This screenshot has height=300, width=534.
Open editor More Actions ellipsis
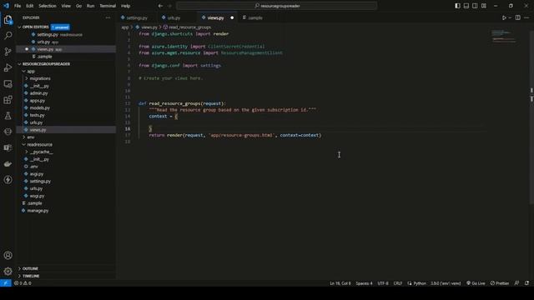click(526, 17)
